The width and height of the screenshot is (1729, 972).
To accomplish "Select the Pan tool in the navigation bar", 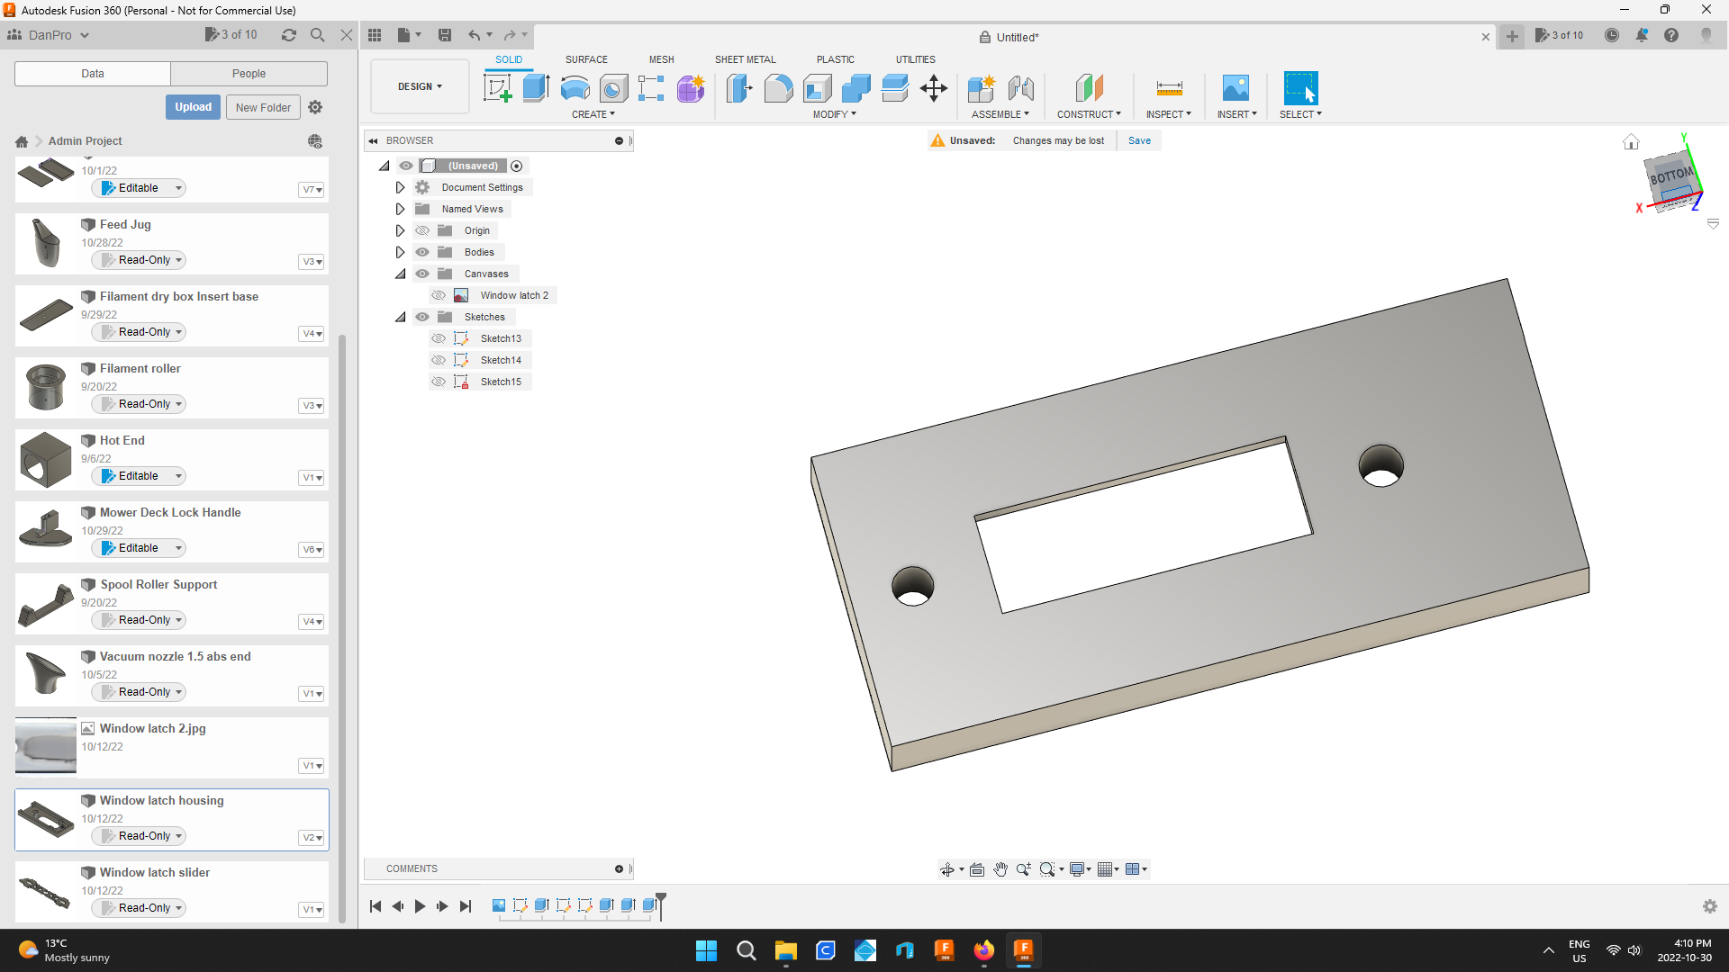I will (1000, 869).
